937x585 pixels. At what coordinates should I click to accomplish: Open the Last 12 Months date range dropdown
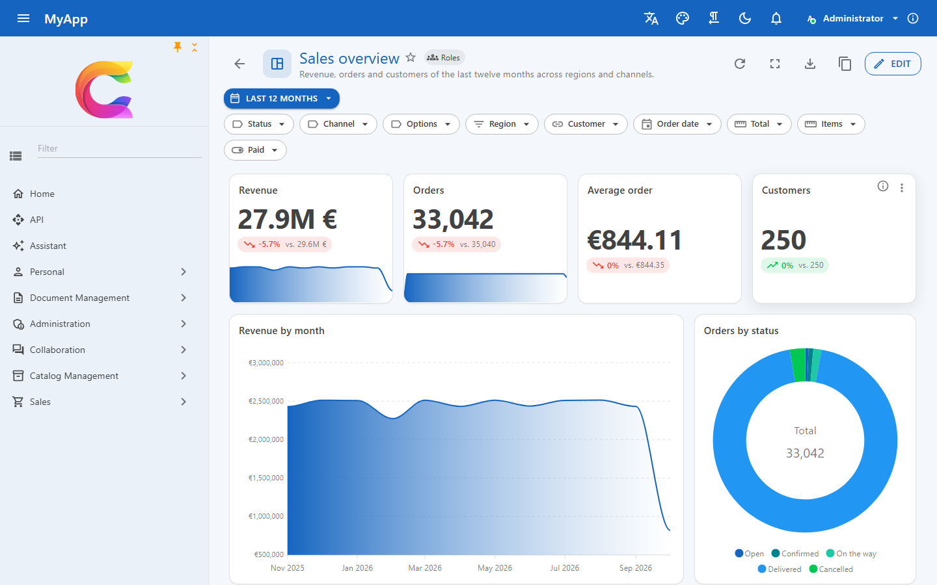(282, 99)
